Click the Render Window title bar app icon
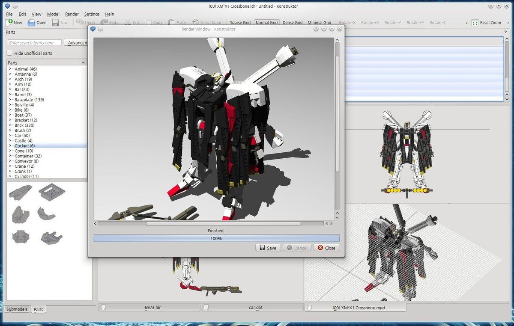Screen dimensions: 514x326 (93, 29)
